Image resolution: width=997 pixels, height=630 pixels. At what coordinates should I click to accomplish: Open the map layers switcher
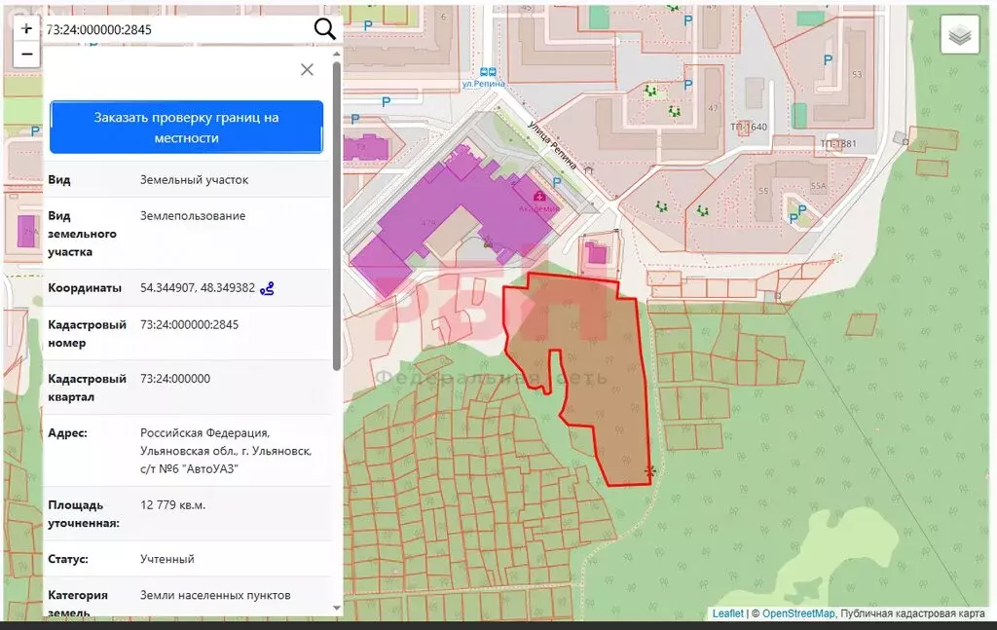960,36
